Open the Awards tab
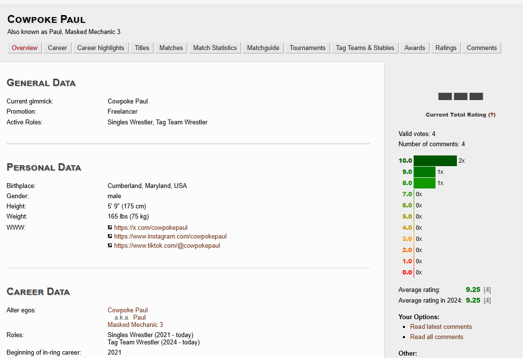The width and height of the screenshot is (523, 358). [415, 48]
